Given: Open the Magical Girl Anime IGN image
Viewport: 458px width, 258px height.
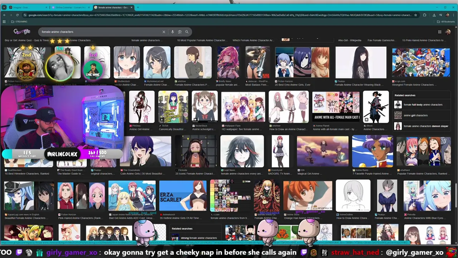Looking at the screenshot, I should [x=323, y=151].
